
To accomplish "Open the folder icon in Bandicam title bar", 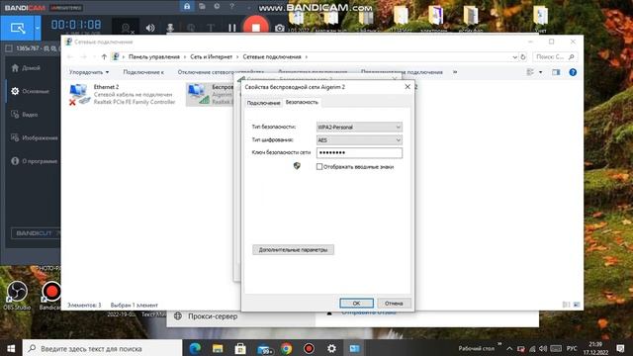I will click(x=202, y=7).
